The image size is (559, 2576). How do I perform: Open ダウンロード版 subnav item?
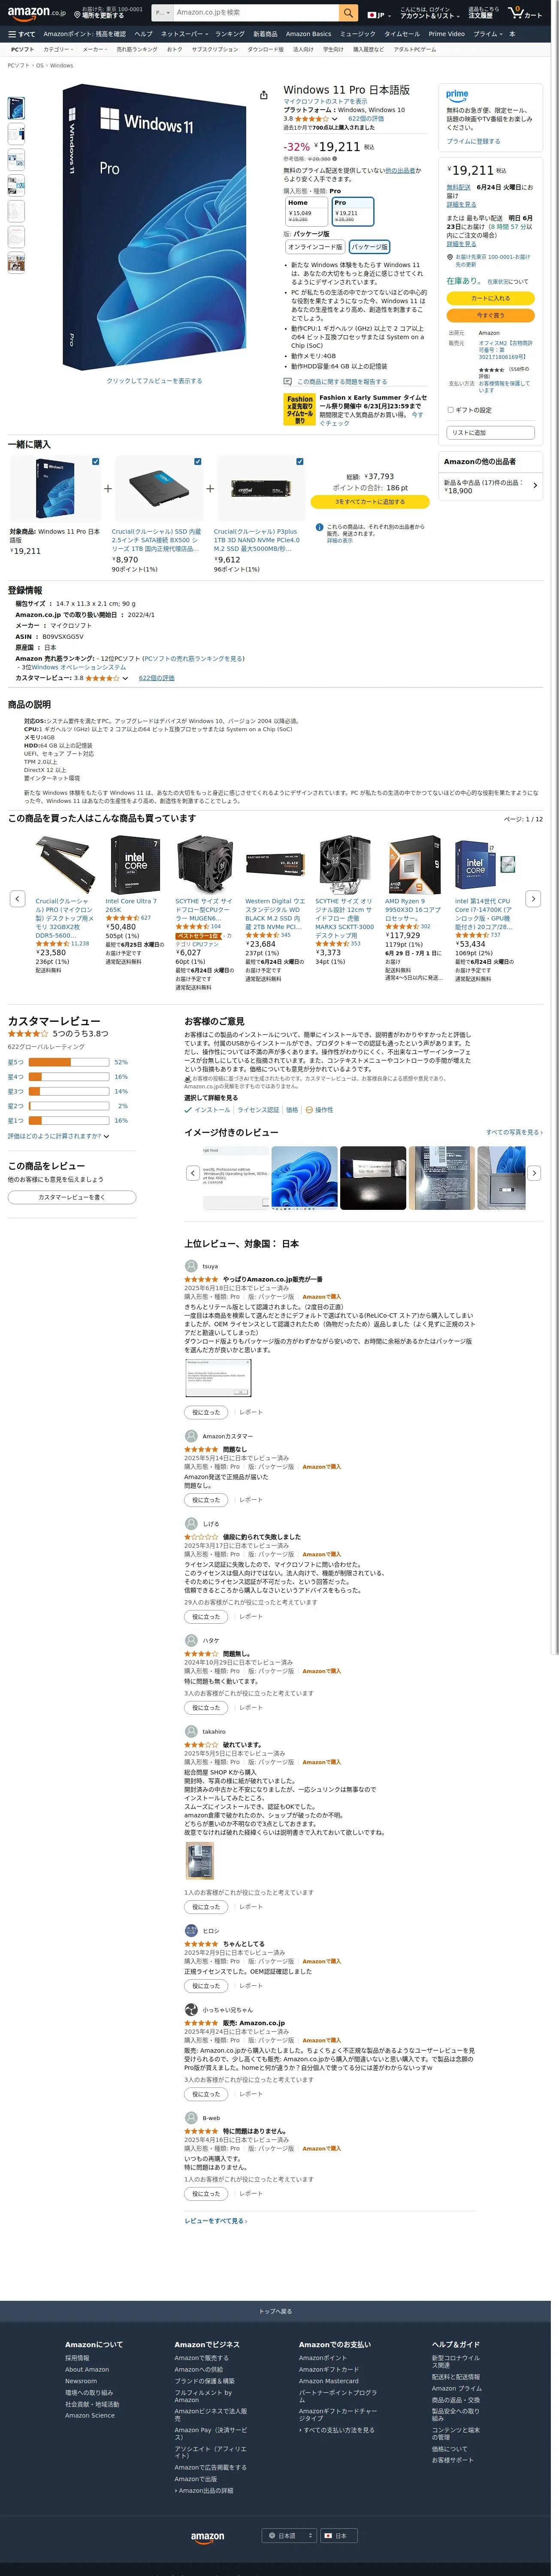(x=265, y=49)
